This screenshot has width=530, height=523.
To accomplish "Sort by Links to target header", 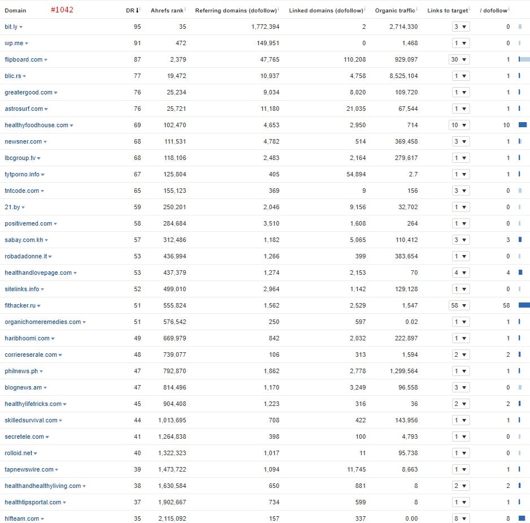I will click(x=448, y=11).
